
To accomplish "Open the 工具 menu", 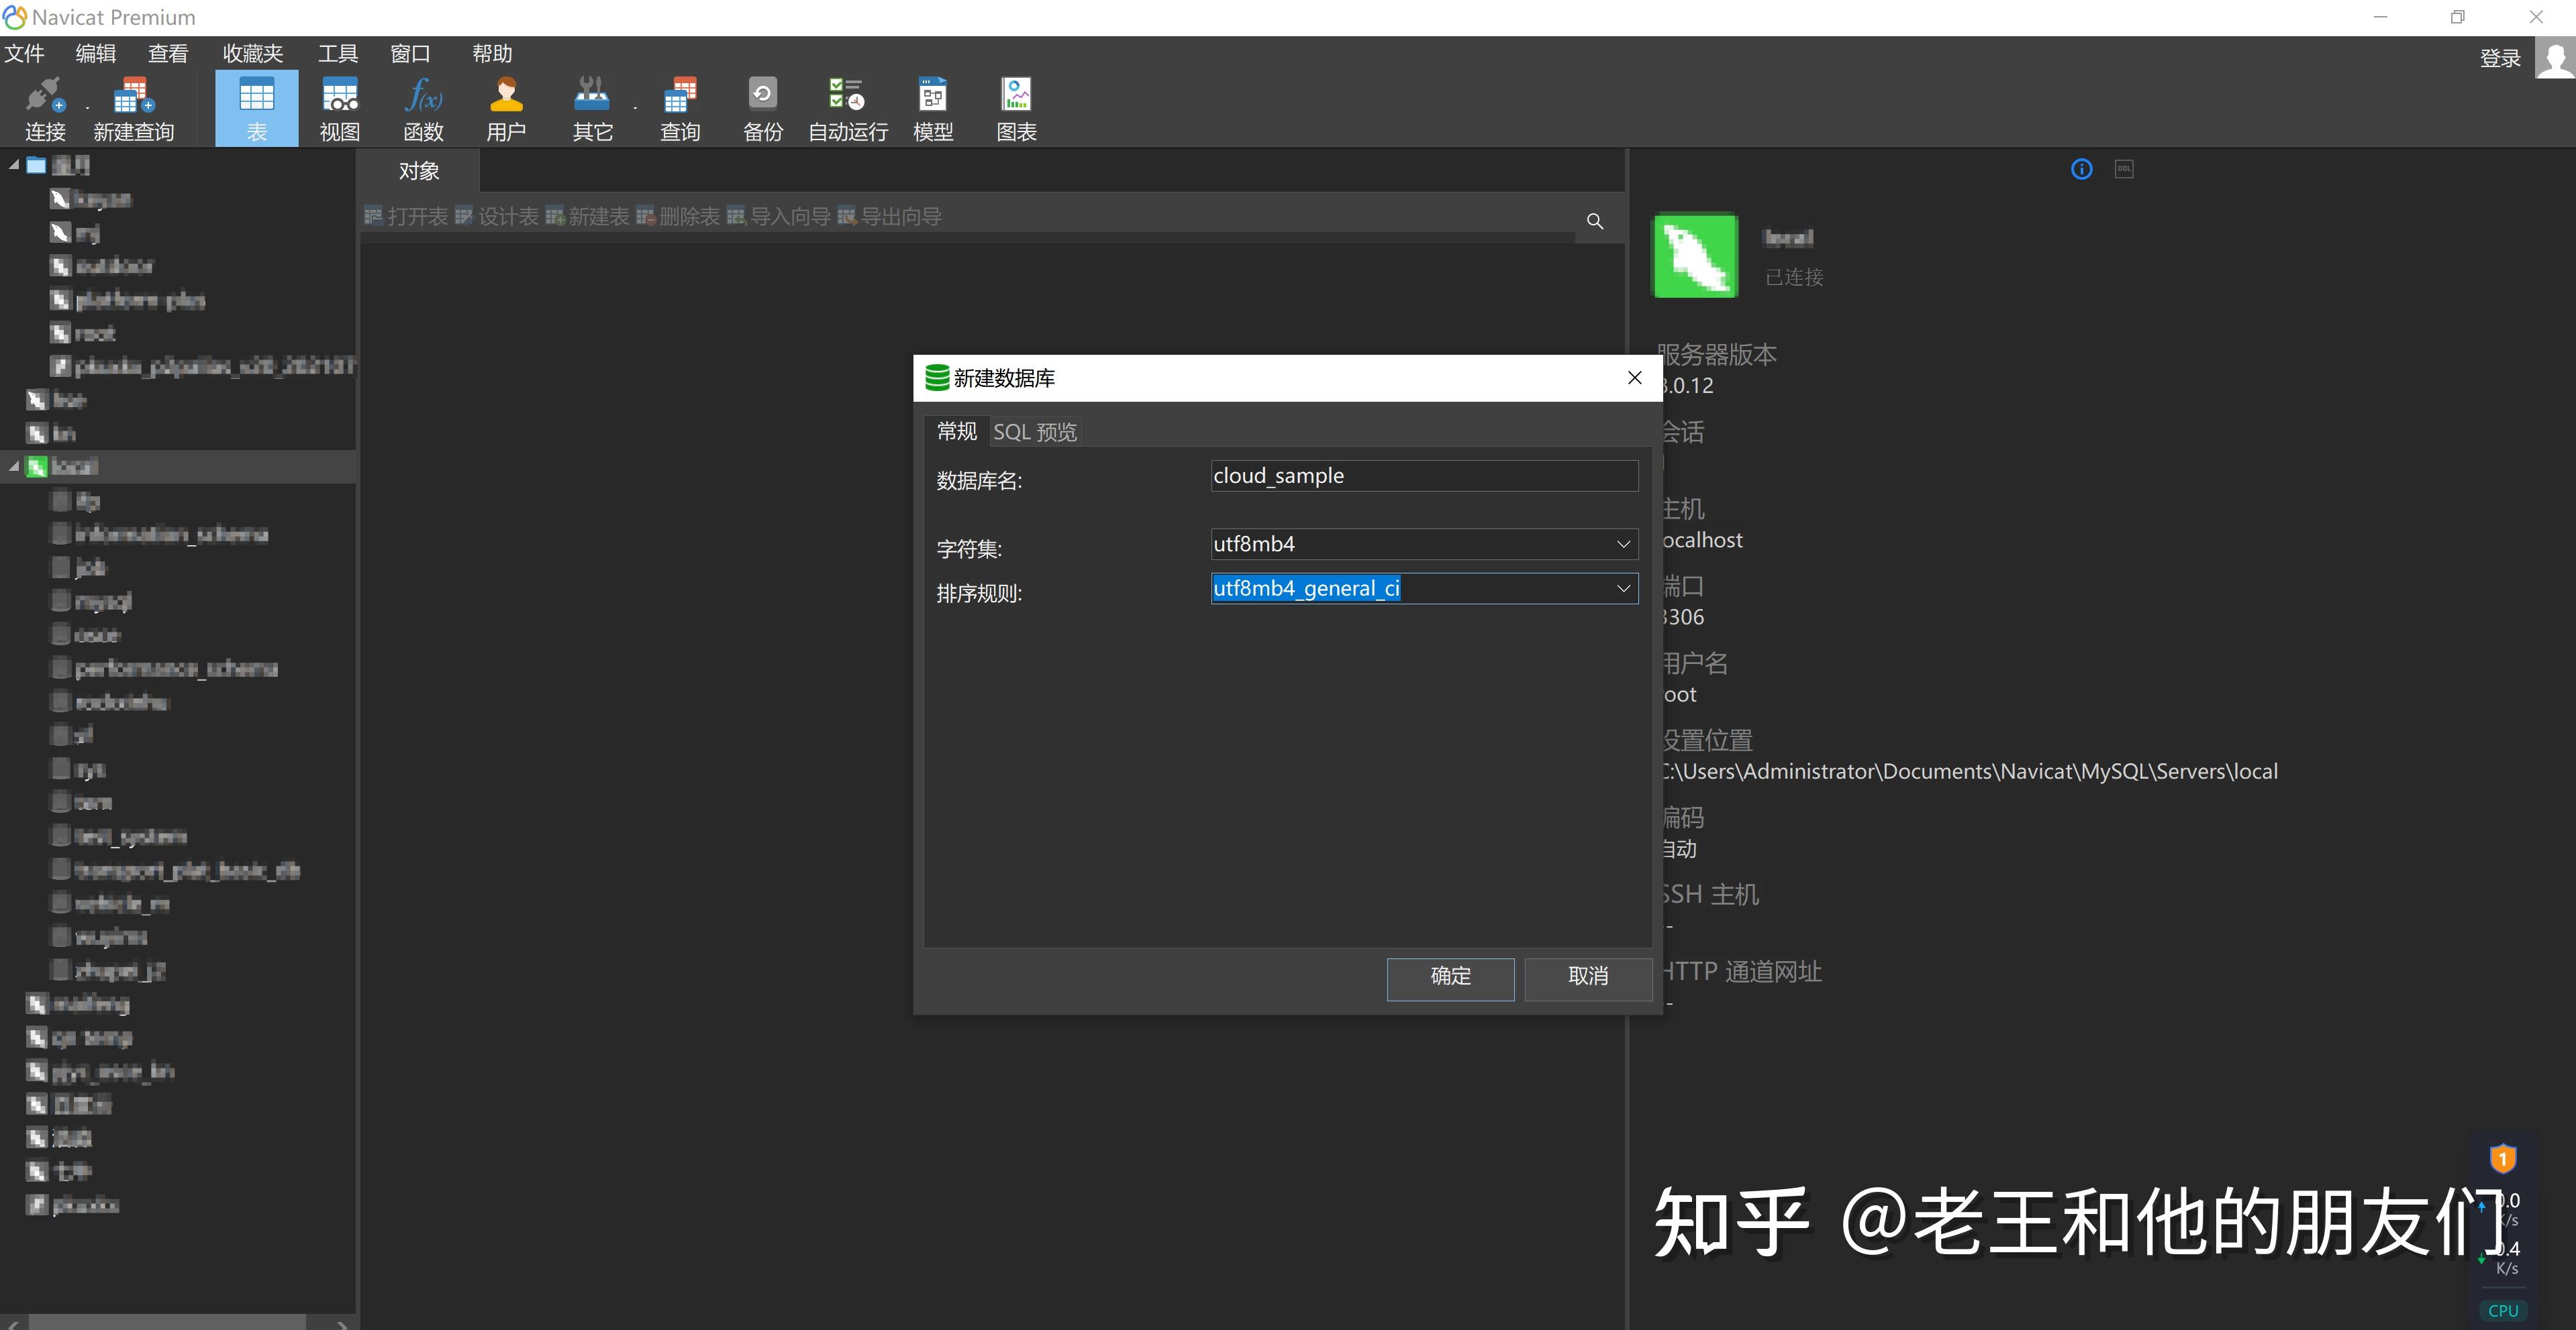I will pyautogui.click(x=337, y=53).
